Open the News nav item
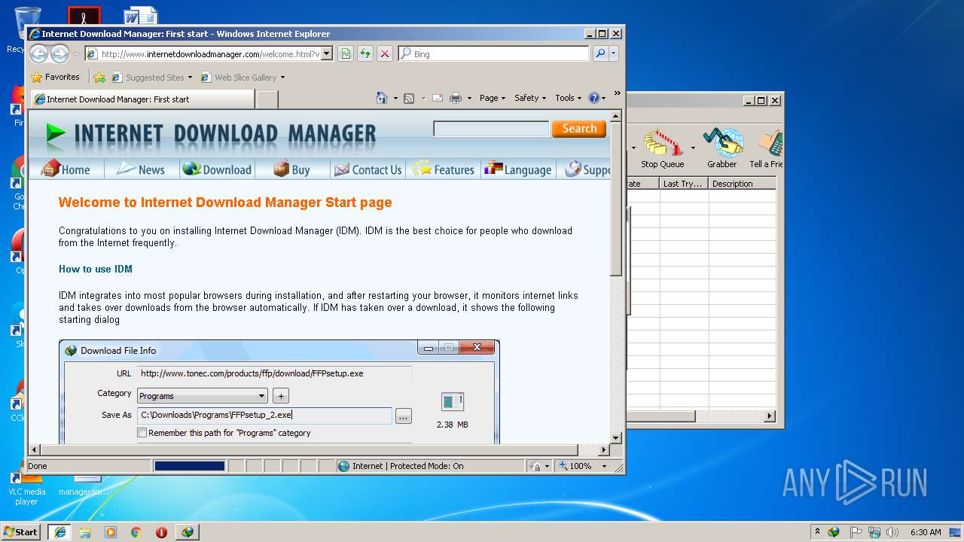The width and height of the screenshot is (964, 542). pos(142,169)
